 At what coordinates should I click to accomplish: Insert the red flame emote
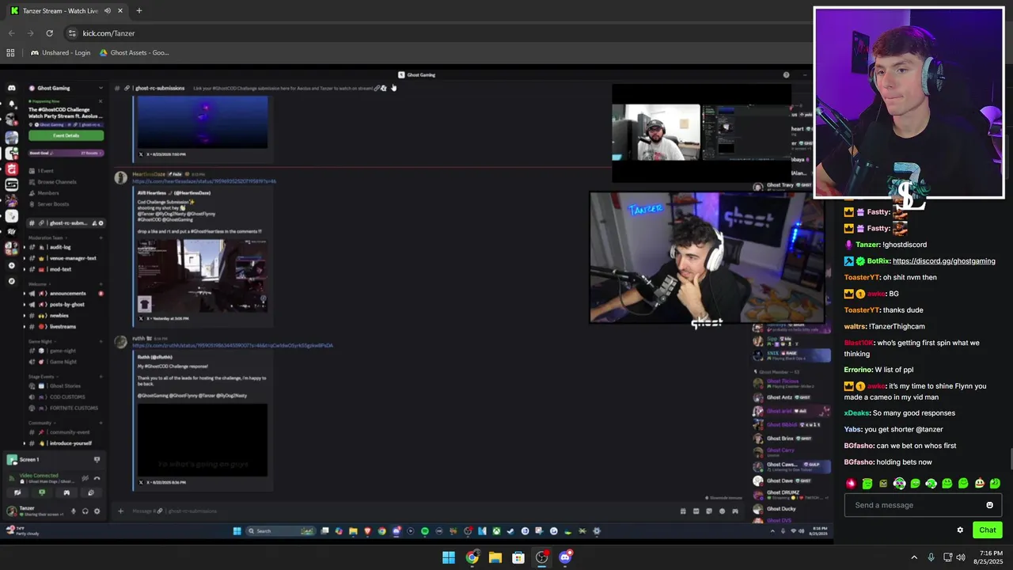point(852,483)
